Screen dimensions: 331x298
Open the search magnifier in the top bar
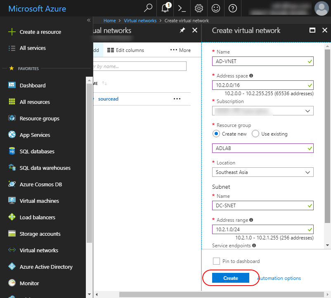tap(148, 8)
